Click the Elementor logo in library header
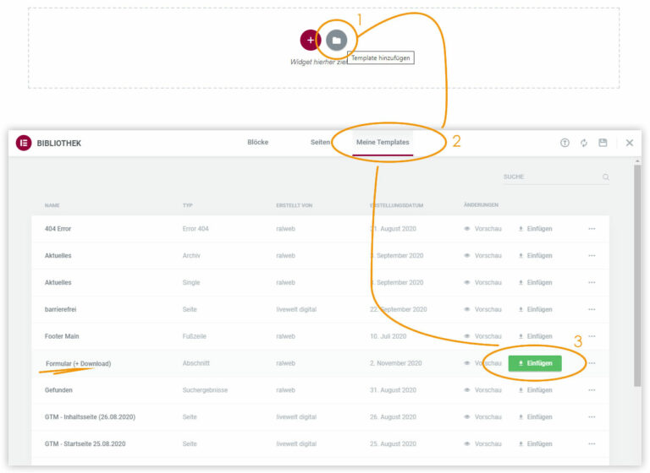This screenshot has height=473, width=650. pos(24,143)
